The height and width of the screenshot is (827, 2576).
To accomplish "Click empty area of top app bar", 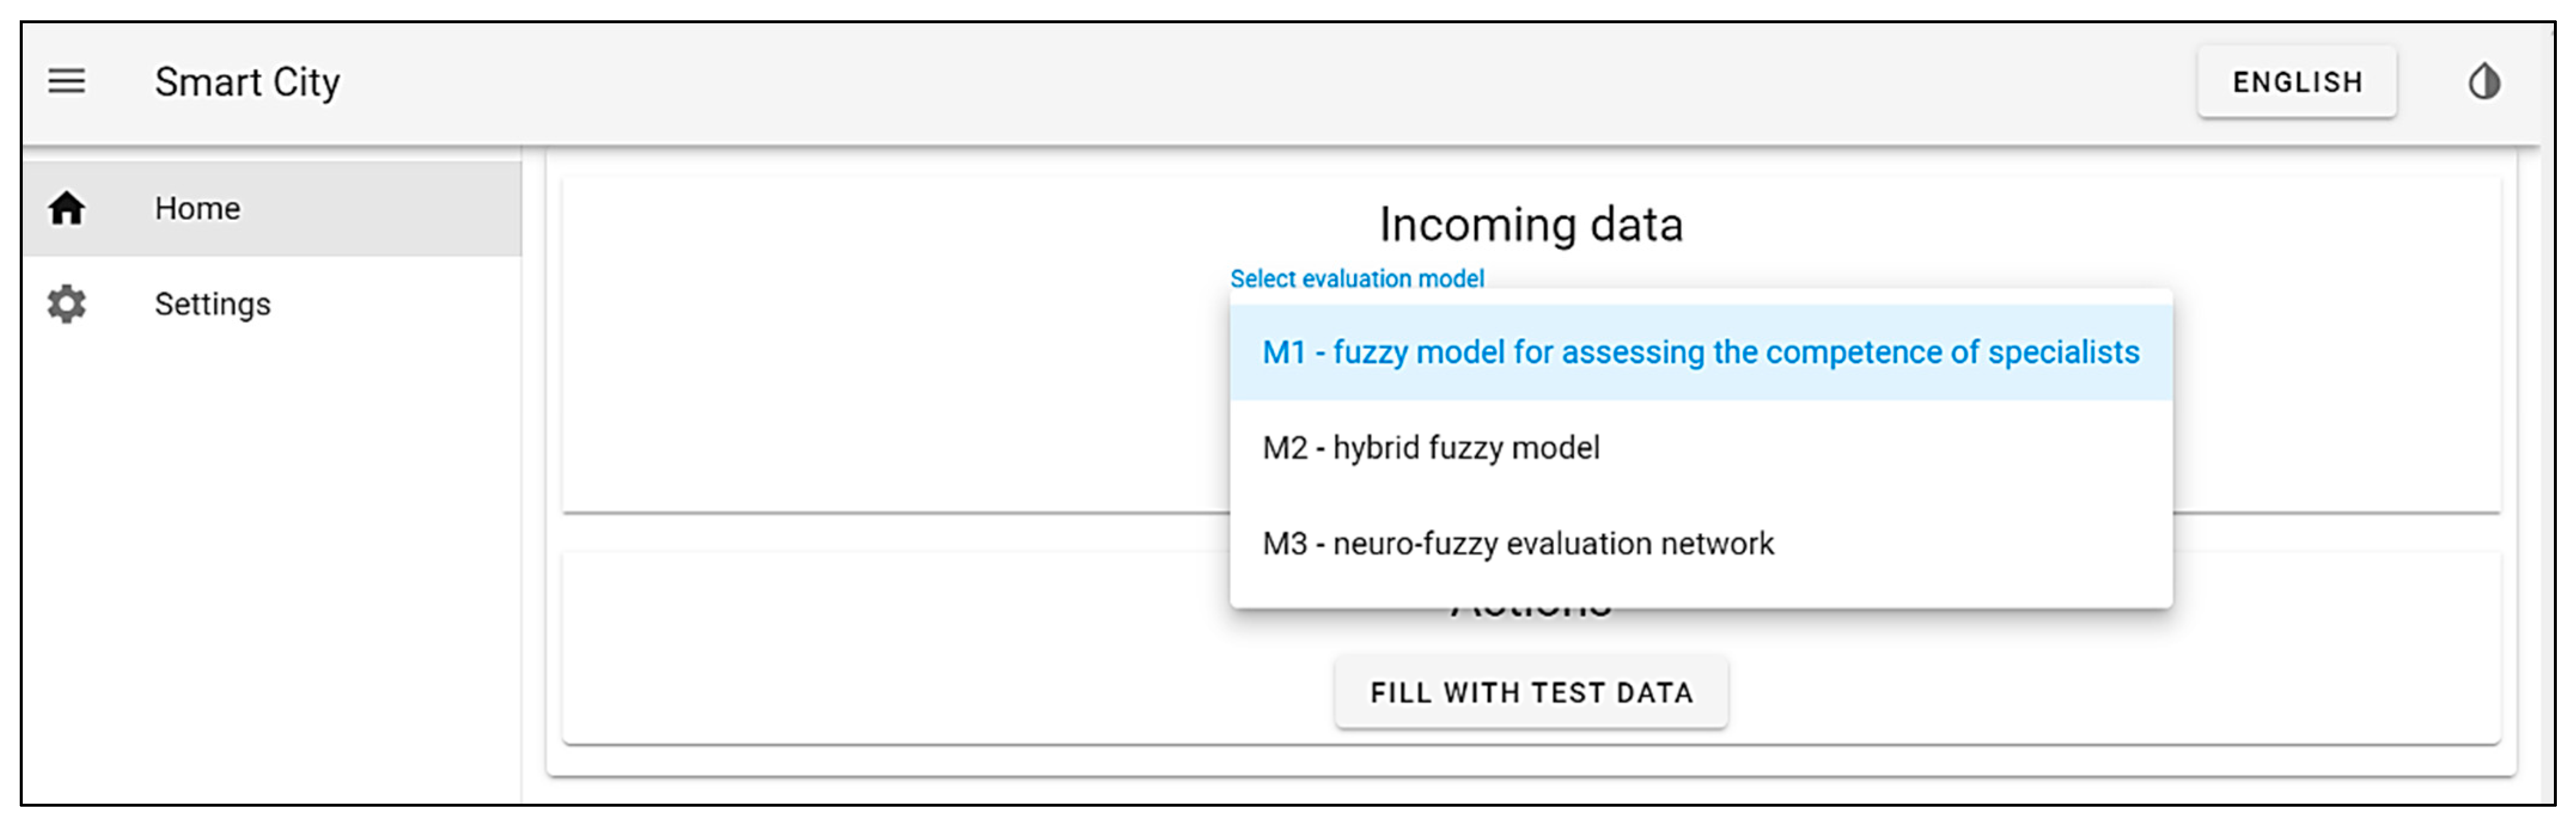I will point(1200,82).
